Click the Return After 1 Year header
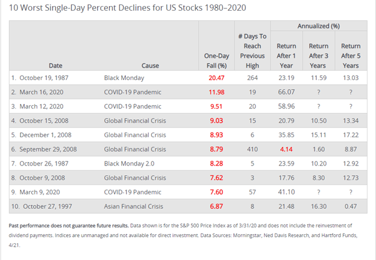The height and width of the screenshot is (260, 376). tap(286, 55)
